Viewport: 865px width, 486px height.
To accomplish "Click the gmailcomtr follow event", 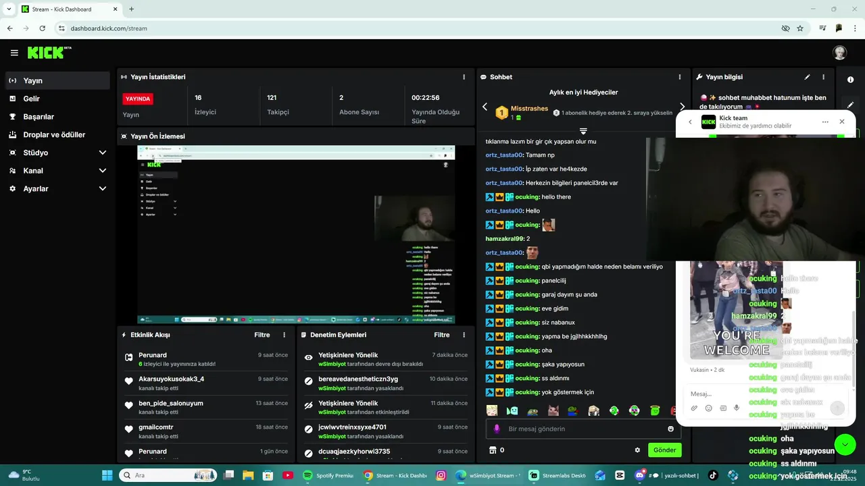I will (207, 431).
